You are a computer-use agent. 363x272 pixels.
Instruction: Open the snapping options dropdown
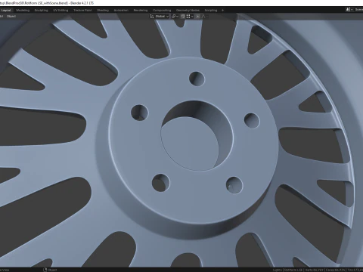[x=190, y=17]
